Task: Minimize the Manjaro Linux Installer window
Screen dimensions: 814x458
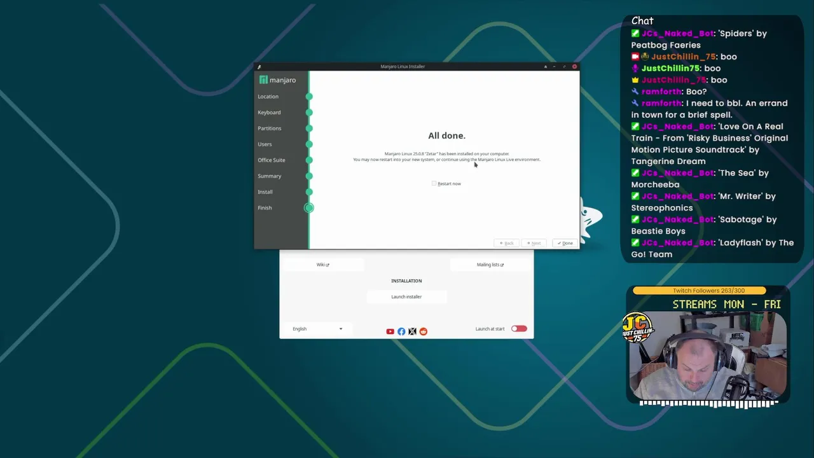Action: (x=555, y=66)
